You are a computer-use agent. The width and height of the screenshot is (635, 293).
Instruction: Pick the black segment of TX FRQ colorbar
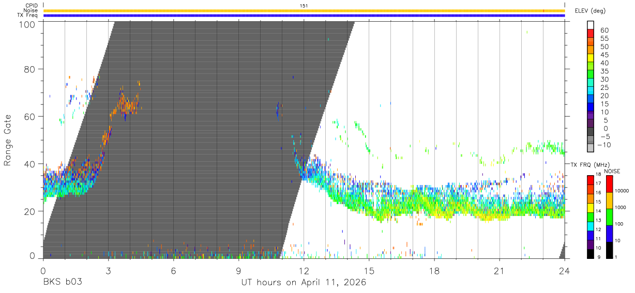click(591, 253)
